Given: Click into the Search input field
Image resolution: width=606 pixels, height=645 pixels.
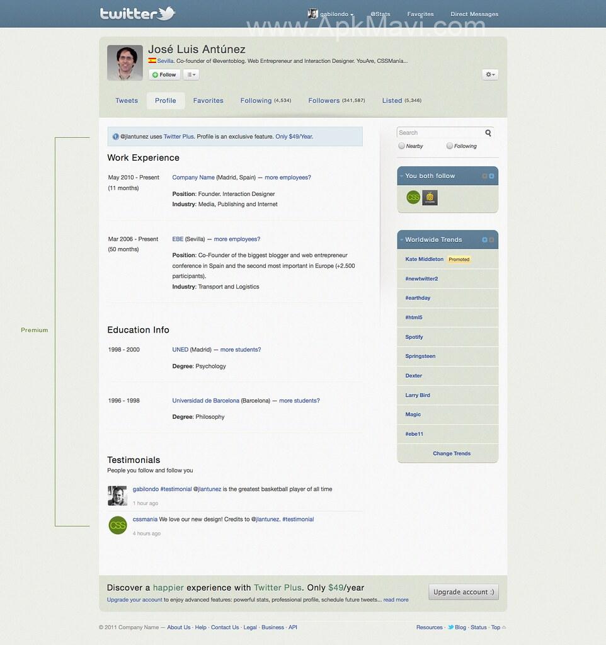Looking at the screenshot, I should click(x=440, y=133).
